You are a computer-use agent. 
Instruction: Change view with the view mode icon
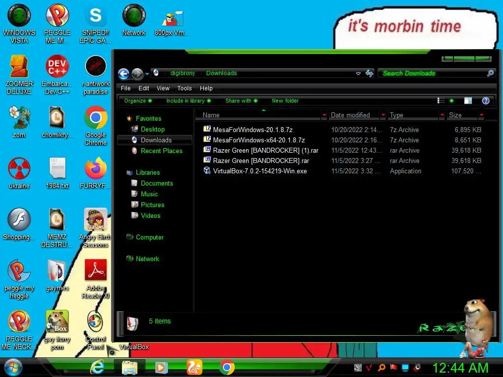(441, 101)
